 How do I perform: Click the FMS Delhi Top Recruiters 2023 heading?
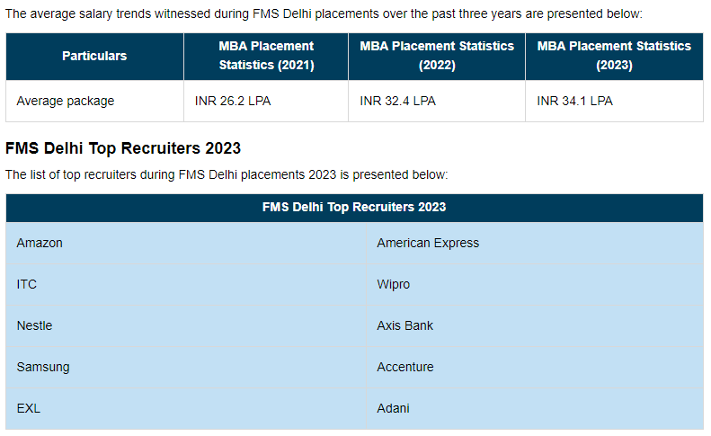(x=123, y=147)
